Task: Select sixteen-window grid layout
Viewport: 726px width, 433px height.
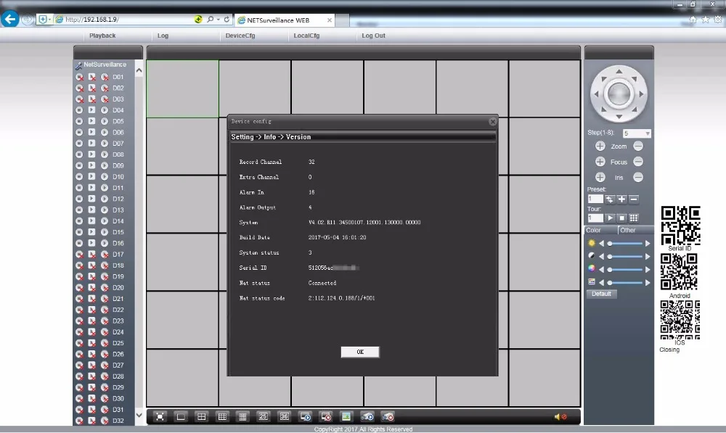Action: point(242,417)
